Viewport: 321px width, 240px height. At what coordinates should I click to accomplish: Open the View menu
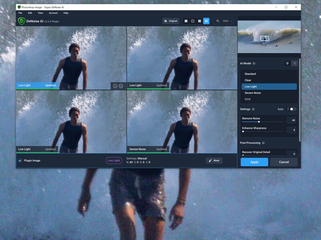pos(41,13)
